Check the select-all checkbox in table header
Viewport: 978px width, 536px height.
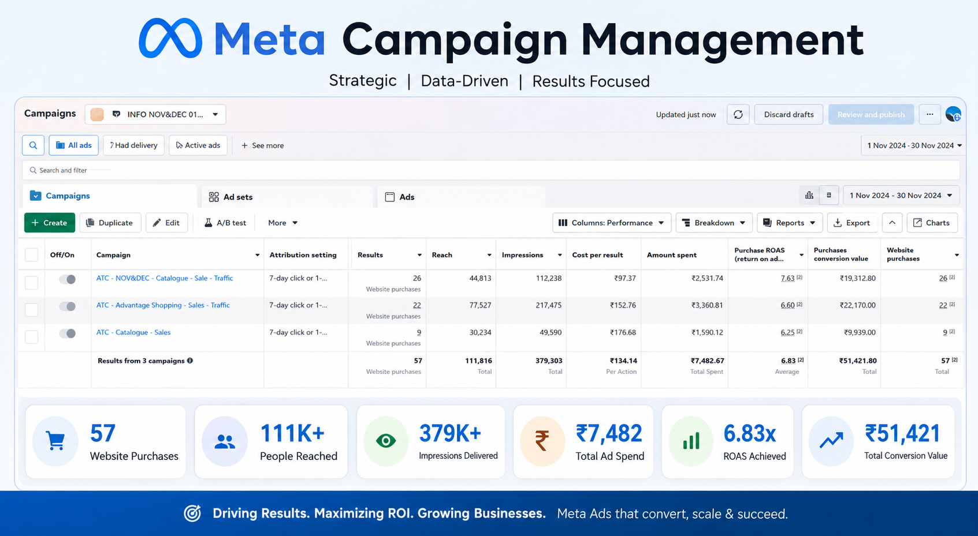coord(32,255)
